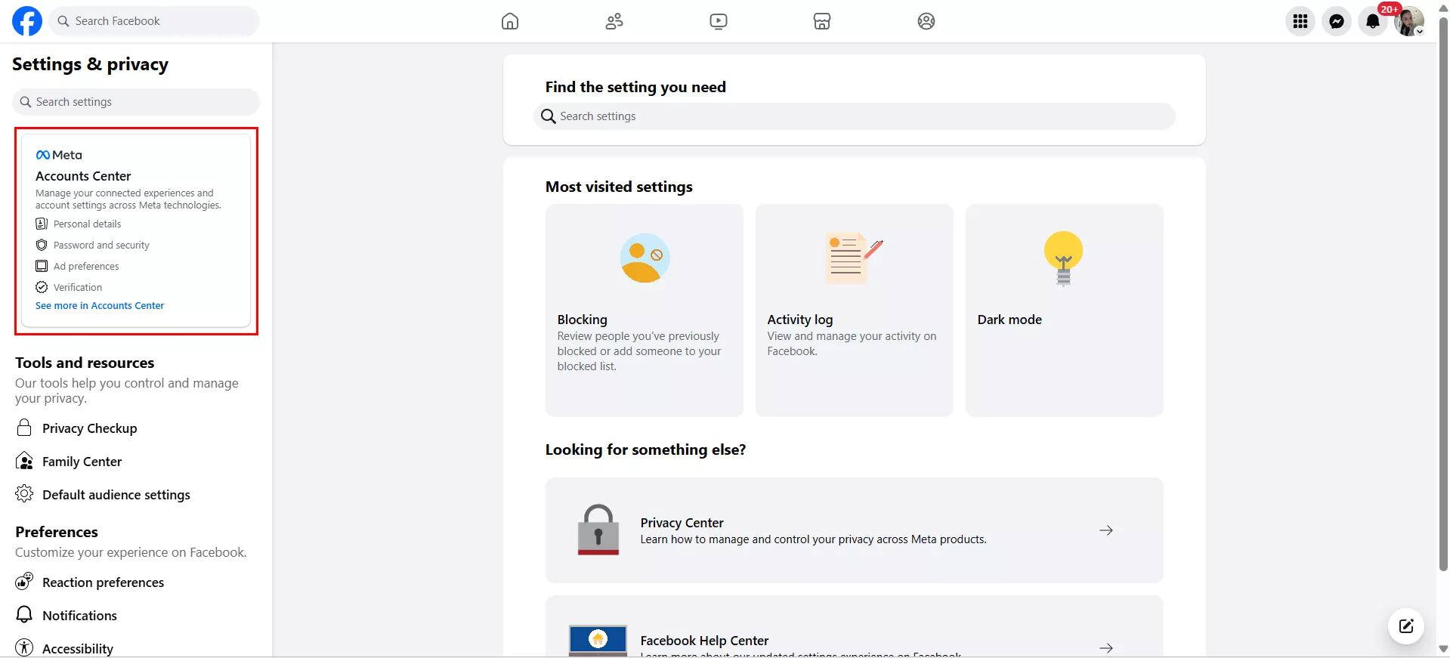The width and height of the screenshot is (1450, 658).
Task: Open Facebook Help Center using its arrow
Action: click(x=1106, y=647)
